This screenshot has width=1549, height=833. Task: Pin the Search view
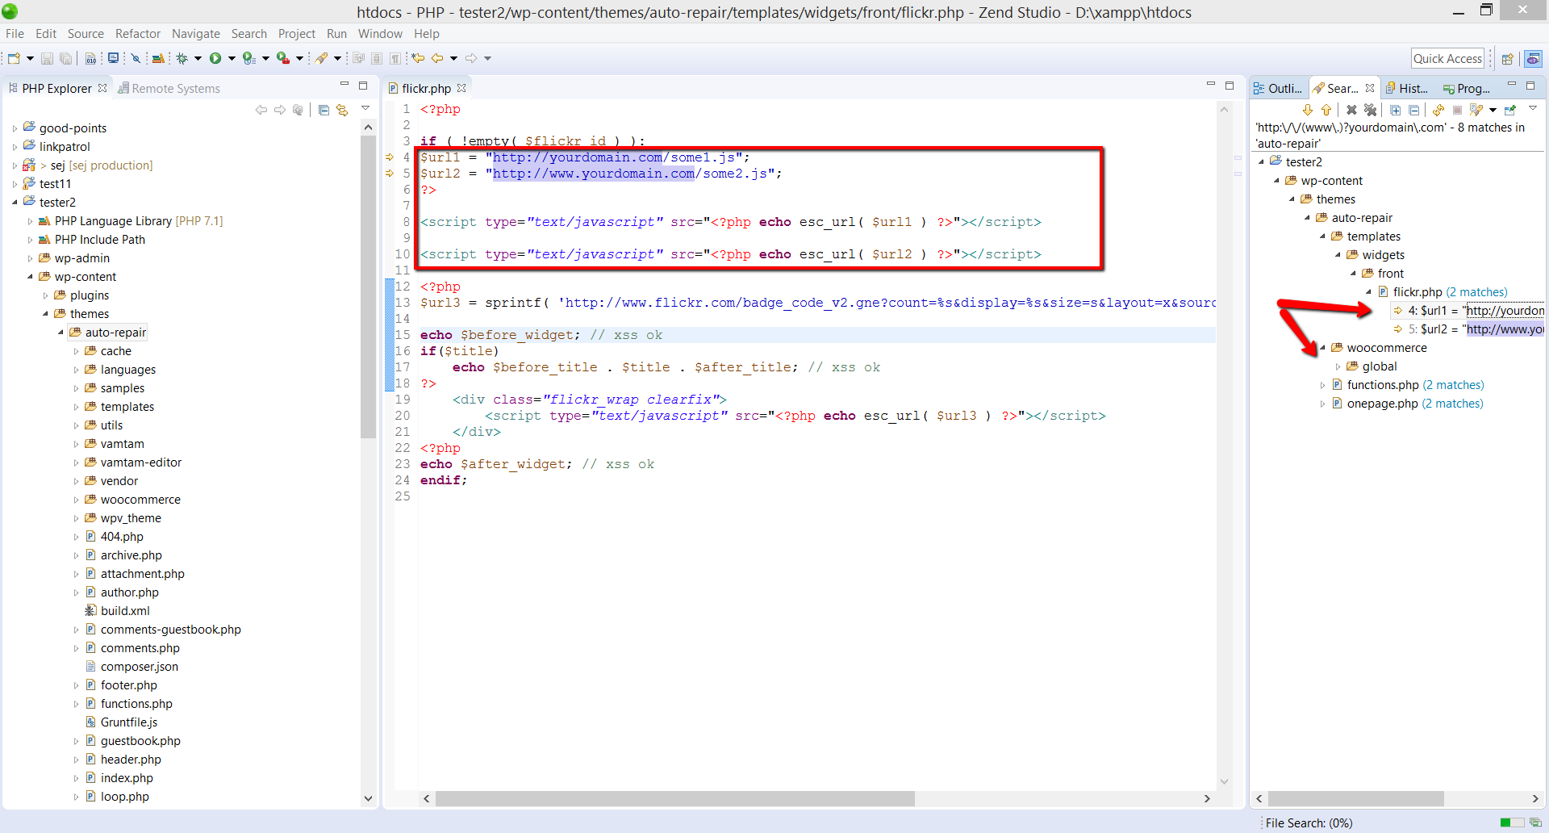(1509, 111)
